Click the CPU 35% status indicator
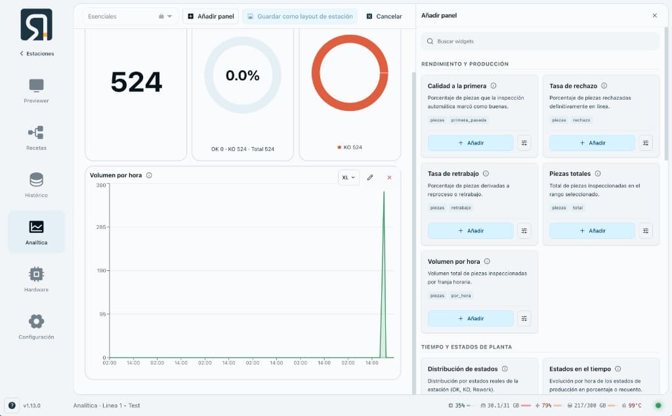Screen dimensions: 672x416 [459, 406]
